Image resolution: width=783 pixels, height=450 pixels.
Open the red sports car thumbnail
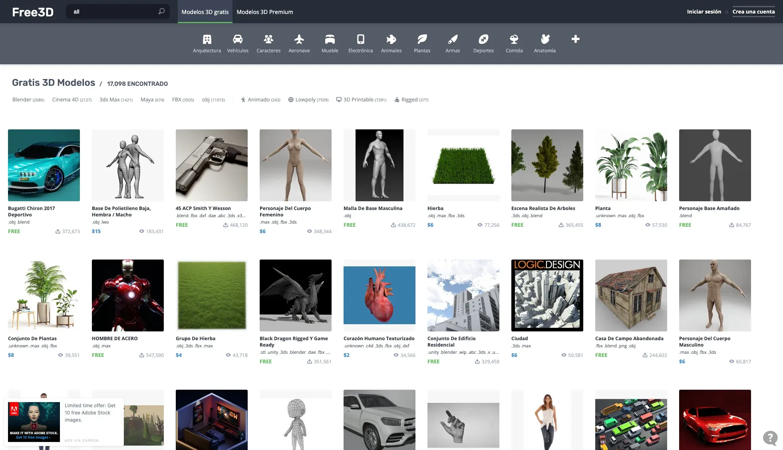tap(715, 420)
